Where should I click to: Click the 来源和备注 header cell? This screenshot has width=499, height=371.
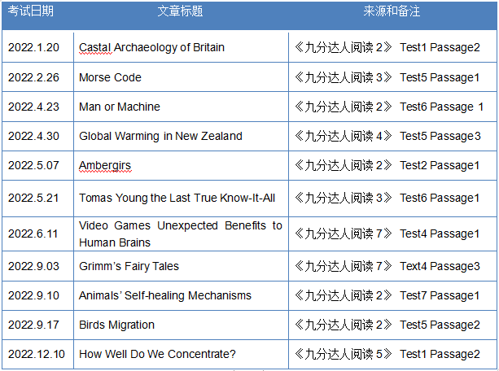[x=392, y=11]
